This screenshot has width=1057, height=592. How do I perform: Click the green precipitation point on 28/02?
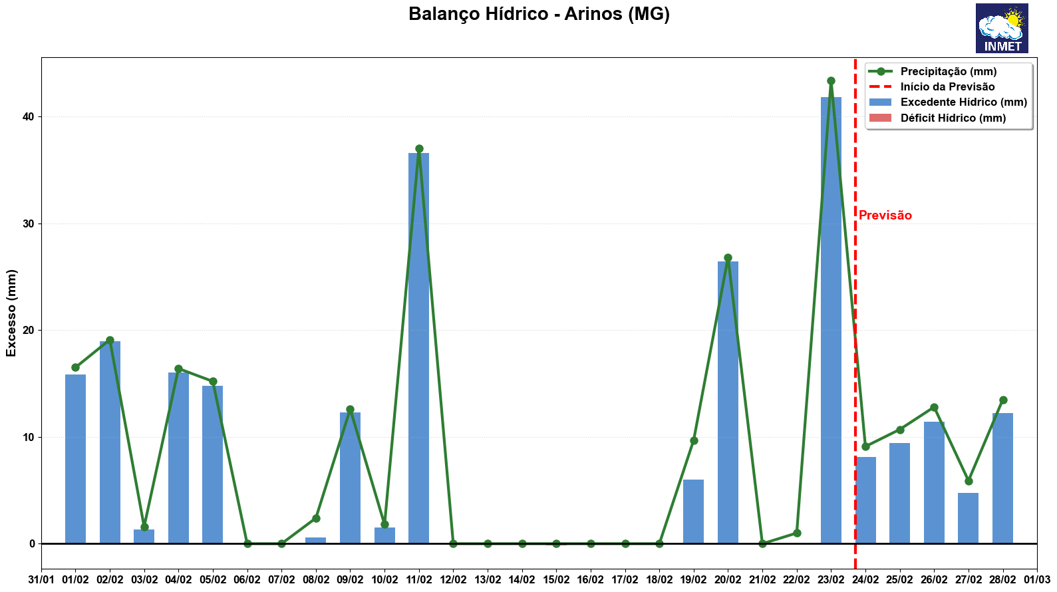pos(1003,400)
